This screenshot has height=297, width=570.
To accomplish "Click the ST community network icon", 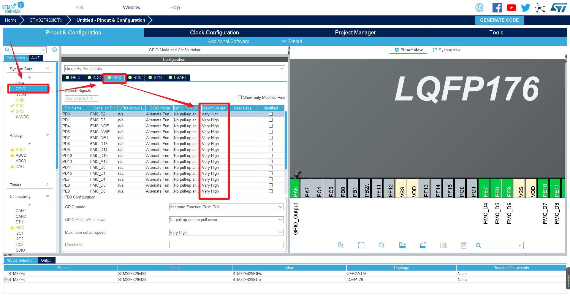I will (x=540, y=8).
